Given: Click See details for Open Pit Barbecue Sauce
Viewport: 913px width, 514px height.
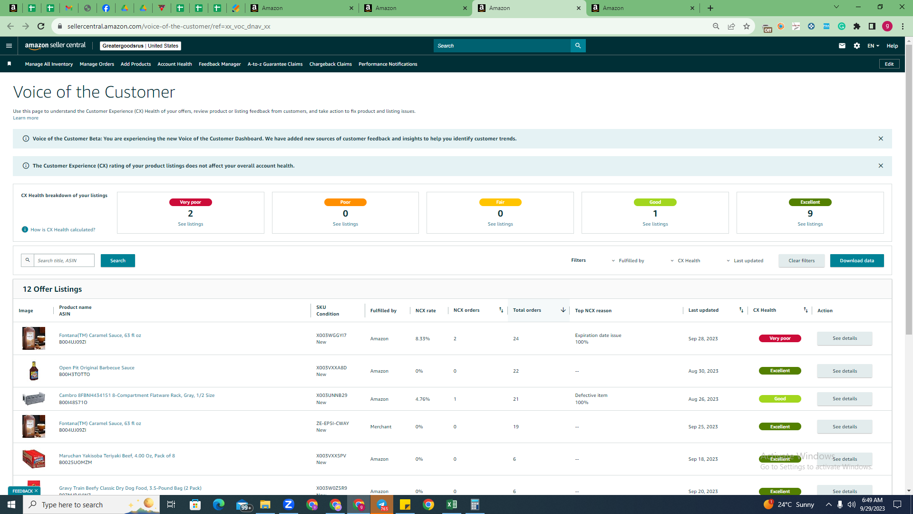Looking at the screenshot, I should 845,371.
